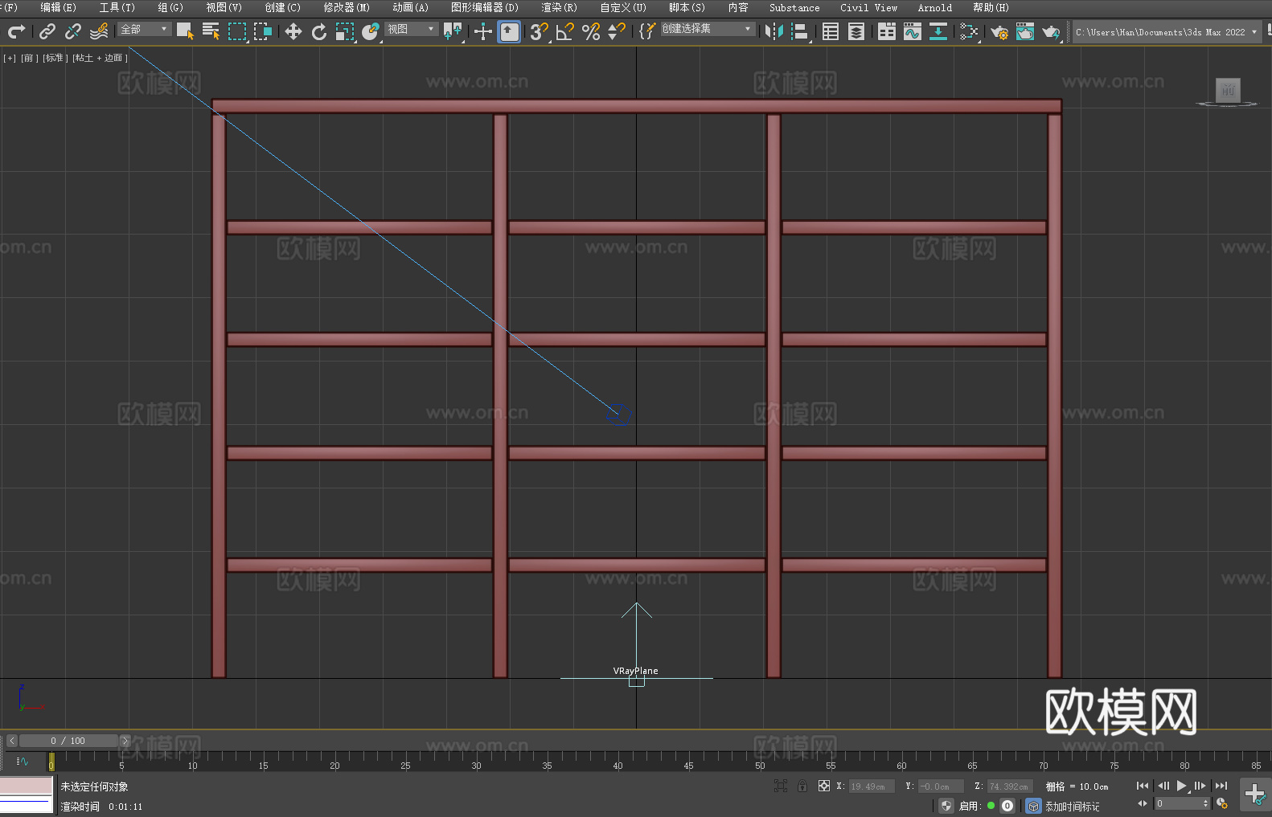Open the selection filter 全部 dropdown

144,29
